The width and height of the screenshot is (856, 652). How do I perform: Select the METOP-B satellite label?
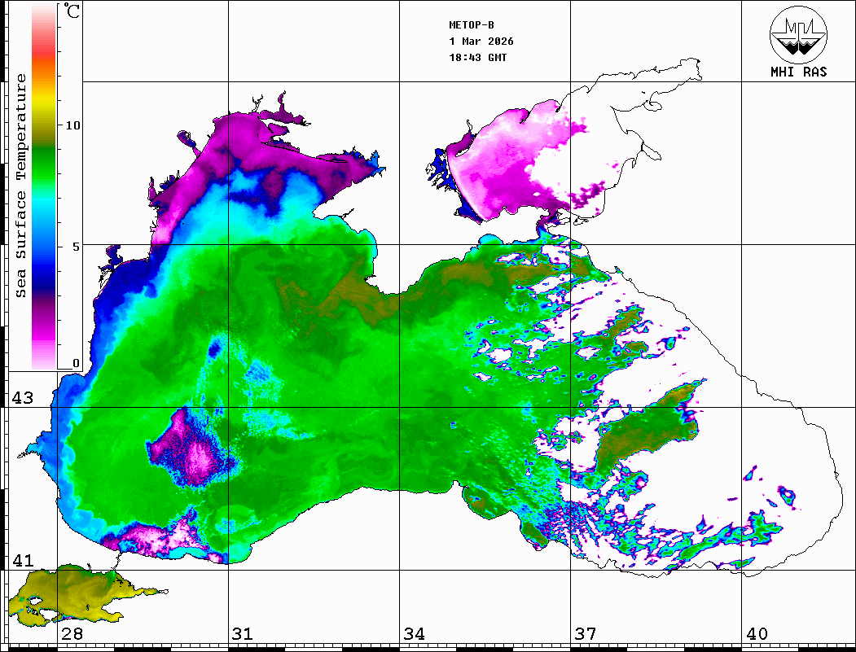click(472, 24)
